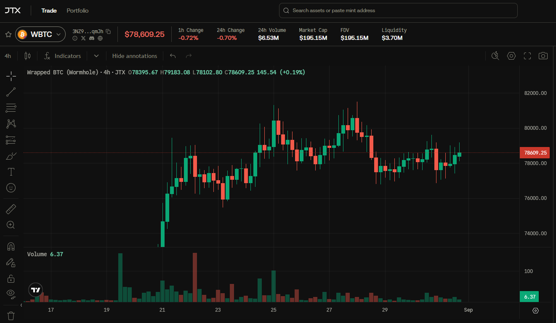Select the zoom in tool
The width and height of the screenshot is (556, 323).
tap(11, 225)
